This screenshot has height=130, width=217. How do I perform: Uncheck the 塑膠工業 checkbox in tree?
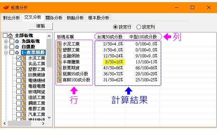point(18,69)
